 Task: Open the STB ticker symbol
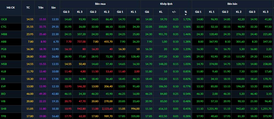coord(3,57)
